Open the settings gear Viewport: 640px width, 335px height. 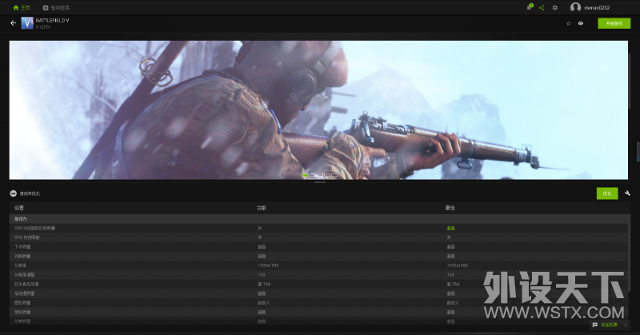pyautogui.click(x=555, y=8)
